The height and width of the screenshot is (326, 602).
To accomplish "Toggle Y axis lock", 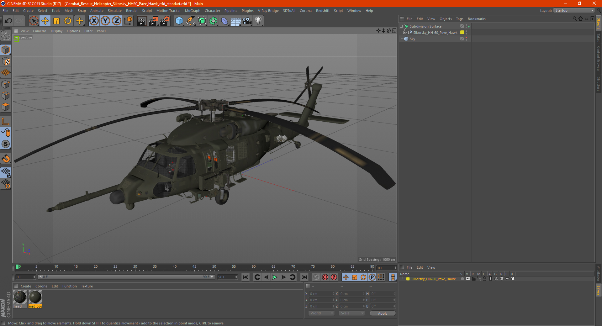I will [x=105, y=21].
